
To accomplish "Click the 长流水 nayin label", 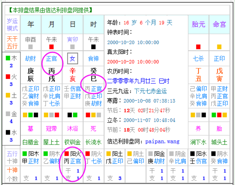I will [x=94, y=142].
